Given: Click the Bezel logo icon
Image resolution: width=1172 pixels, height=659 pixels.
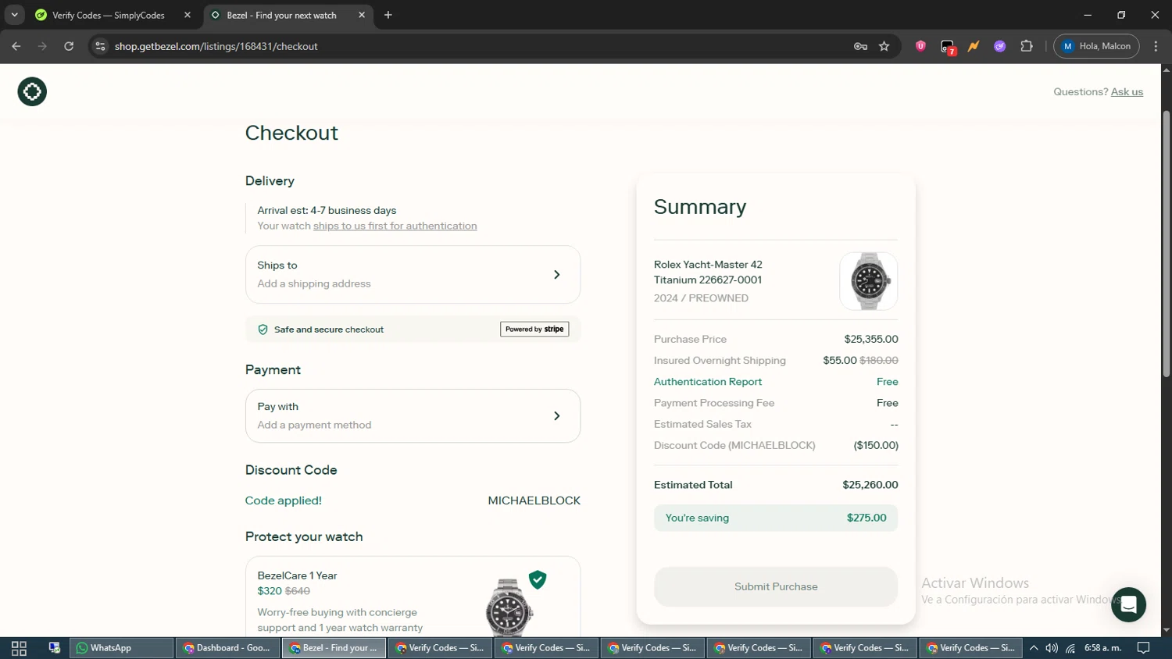Looking at the screenshot, I should (x=32, y=91).
